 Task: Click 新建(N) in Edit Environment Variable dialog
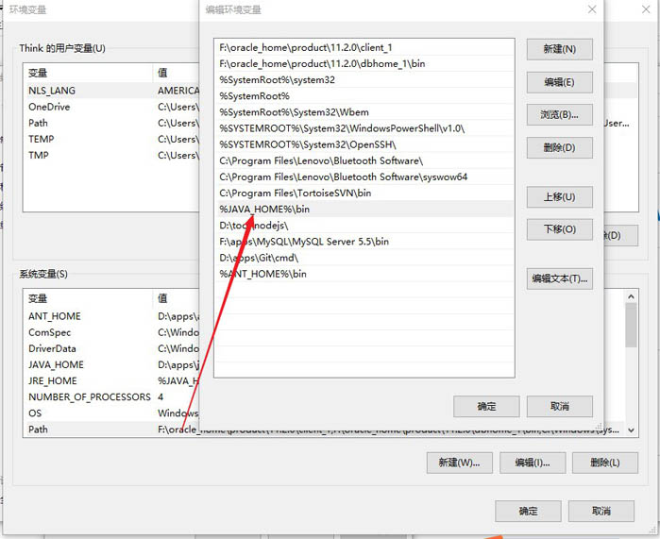[x=559, y=49]
